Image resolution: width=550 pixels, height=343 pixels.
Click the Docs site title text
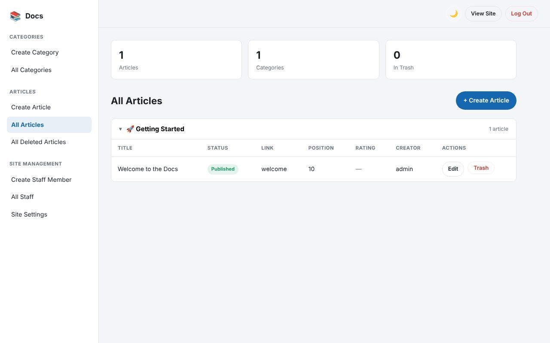[34, 16]
